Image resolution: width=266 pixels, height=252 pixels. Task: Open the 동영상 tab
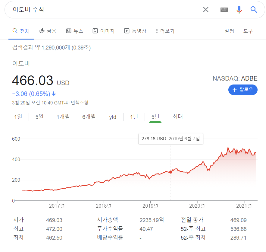(x=135, y=31)
